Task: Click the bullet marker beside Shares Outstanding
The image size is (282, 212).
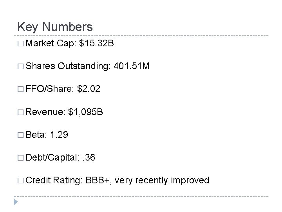Action: 20,67
